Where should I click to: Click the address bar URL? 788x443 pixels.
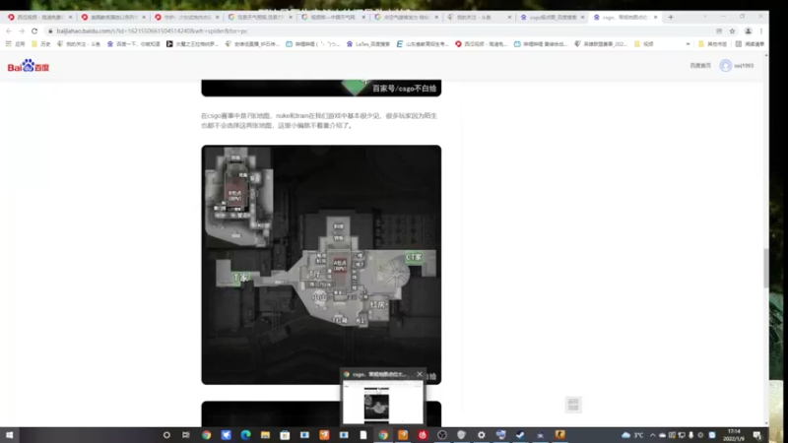tap(153, 32)
